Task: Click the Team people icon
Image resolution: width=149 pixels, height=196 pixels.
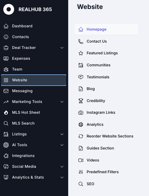Action: (x=6, y=69)
